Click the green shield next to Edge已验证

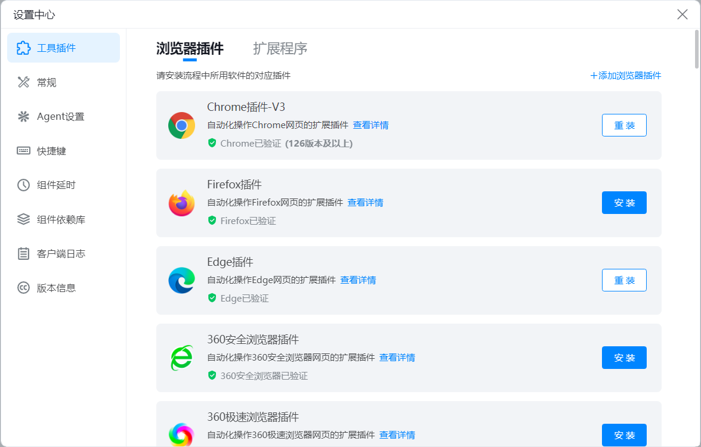pos(212,298)
